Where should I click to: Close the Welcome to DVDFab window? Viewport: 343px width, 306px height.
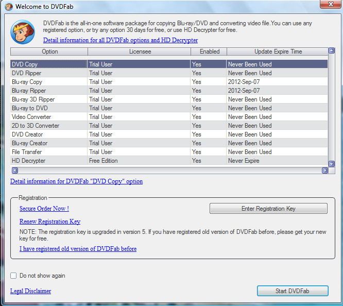point(331,4)
